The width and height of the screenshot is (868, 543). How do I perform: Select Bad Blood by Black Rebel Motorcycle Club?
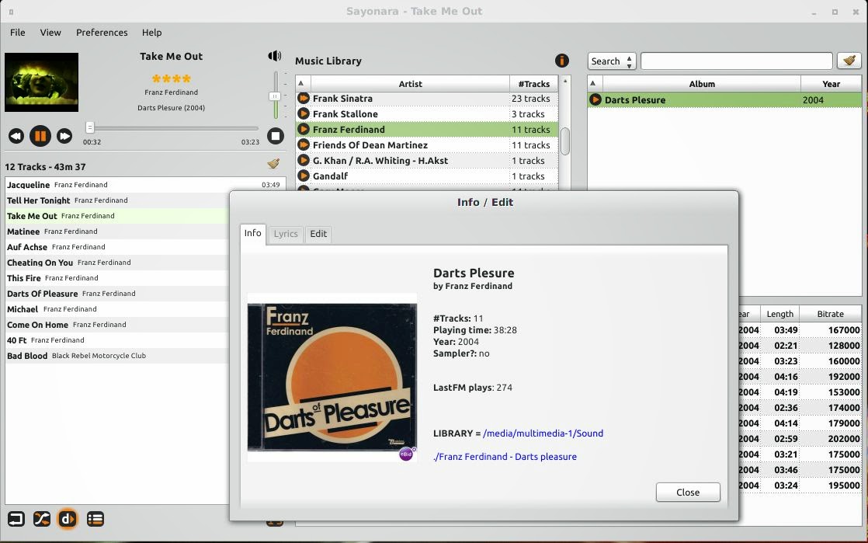[117, 355]
